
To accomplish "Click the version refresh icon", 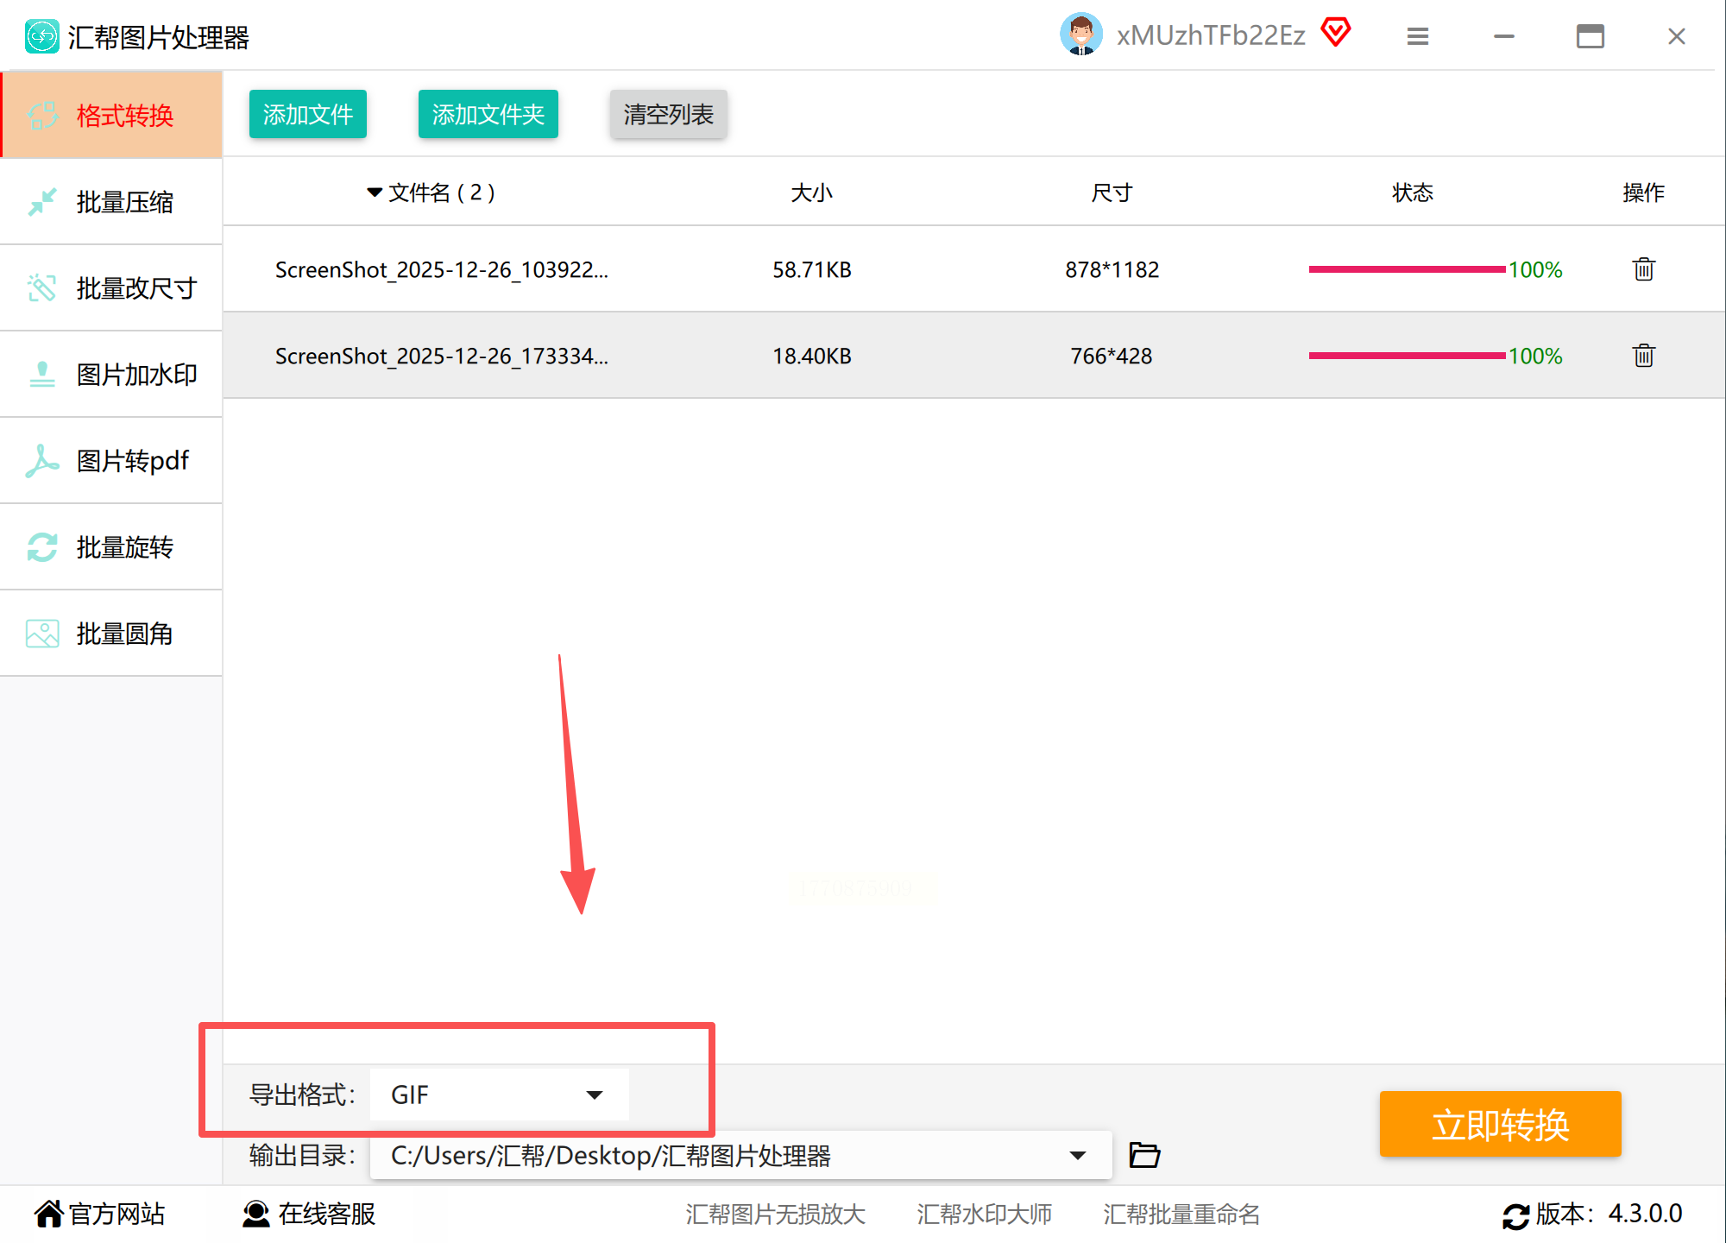I will (1515, 1215).
